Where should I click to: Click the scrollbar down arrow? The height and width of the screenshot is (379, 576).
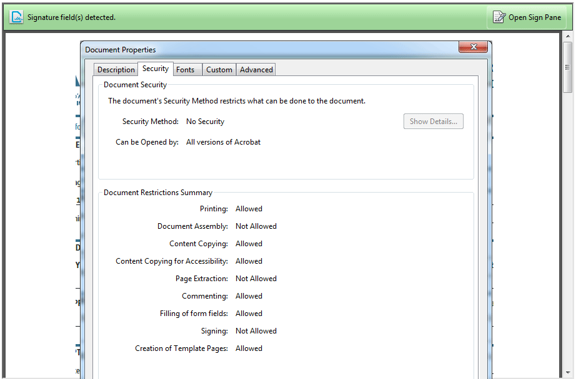[567, 372]
